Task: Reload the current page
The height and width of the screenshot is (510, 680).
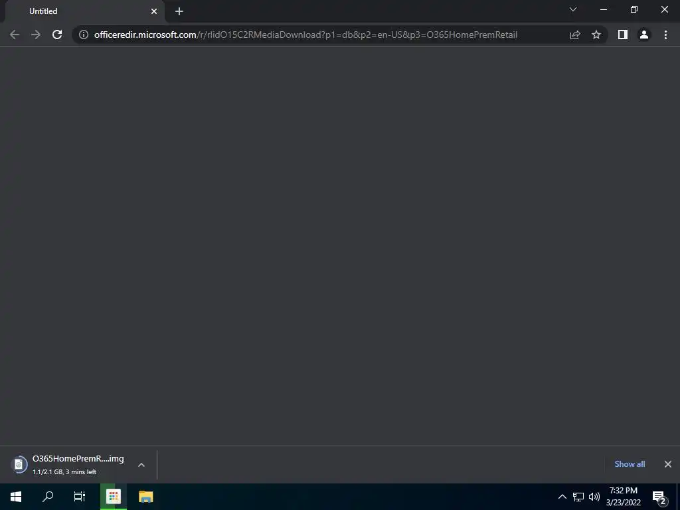Action: (57, 35)
